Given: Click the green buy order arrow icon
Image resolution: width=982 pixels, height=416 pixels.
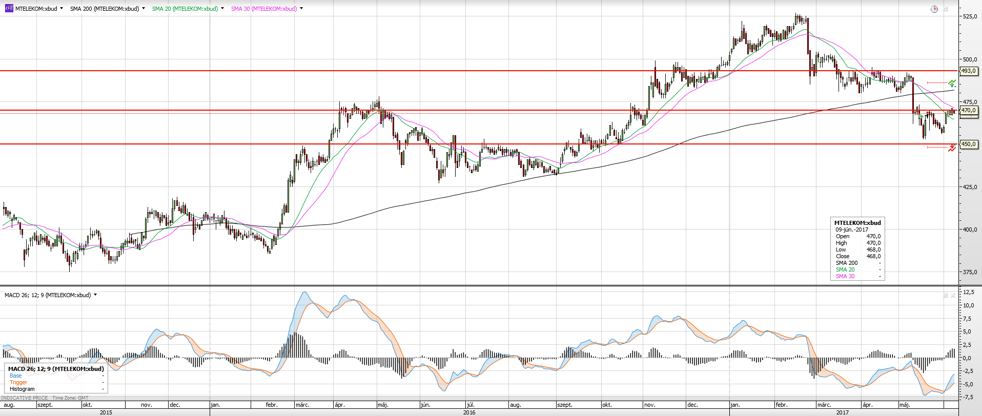Looking at the screenshot, I should click(x=952, y=83).
